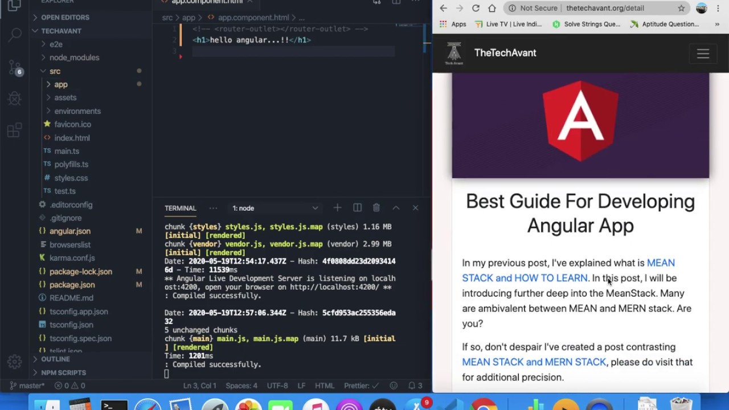Screen dimensions: 729x410
Task: Follow 'MEAN STACK and HOW TO LEARN' link
Action: coord(568,270)
